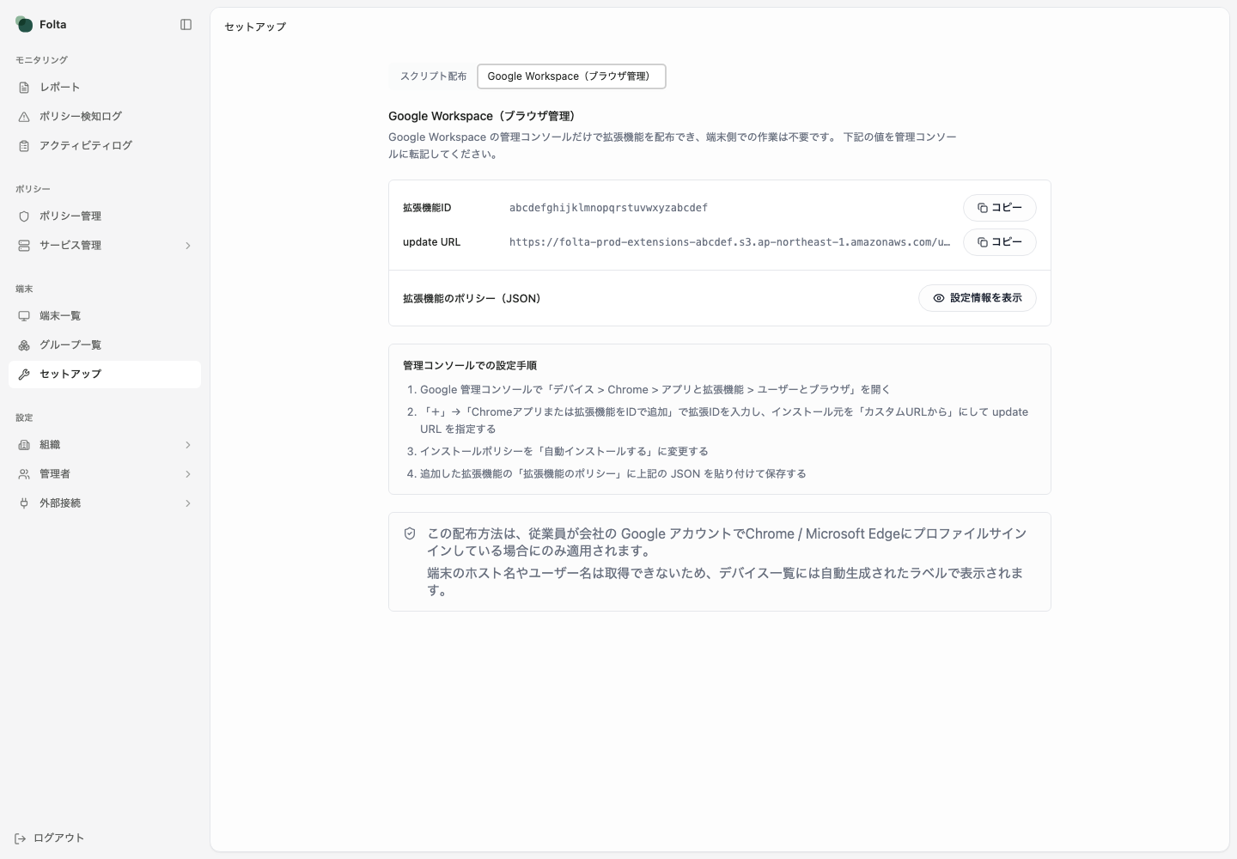Copy the update URL value
The width and height of the screenshot is (1237, 859).
(999, 242)
